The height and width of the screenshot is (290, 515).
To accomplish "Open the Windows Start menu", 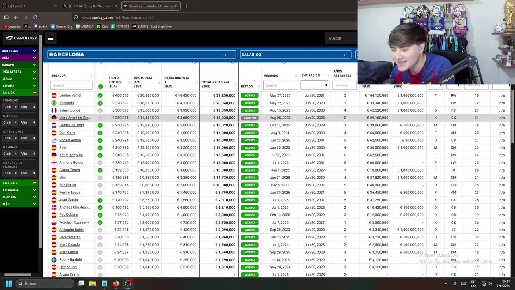I will pos(8,284).
